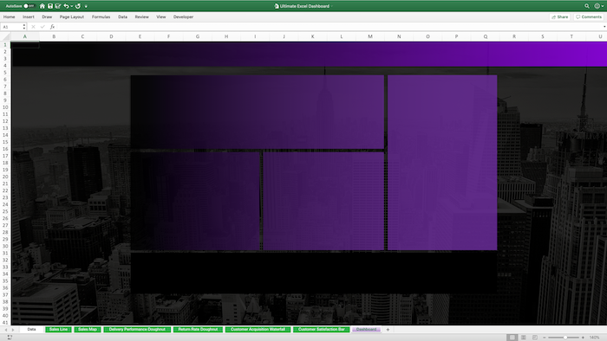Viewport: 607px width, 341px height.
Task: Select the large purple top-left dashboard panel
Action: (x=258, y=112)
